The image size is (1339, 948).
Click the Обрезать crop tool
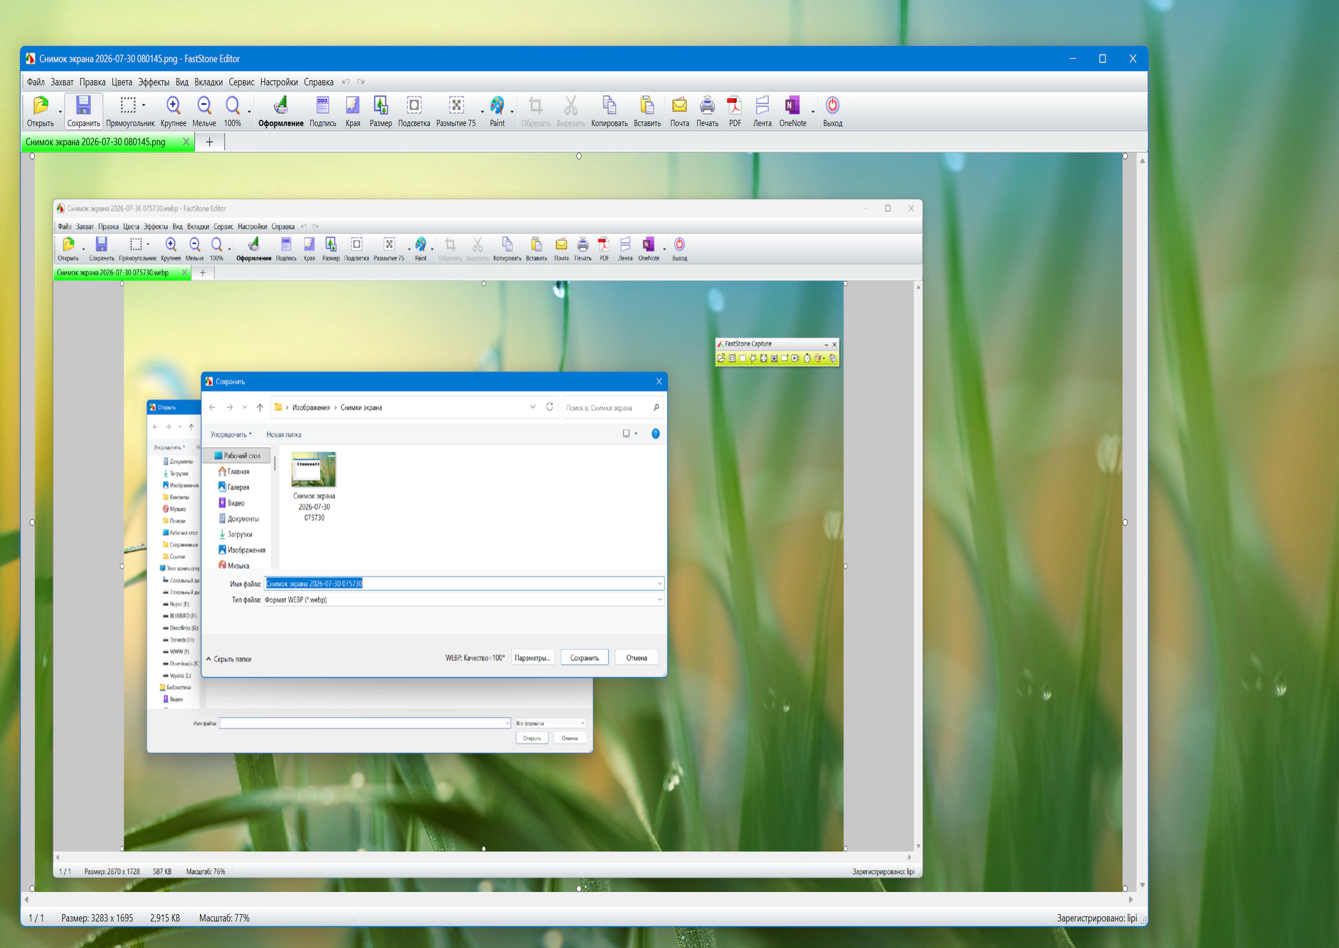(535, 111)
